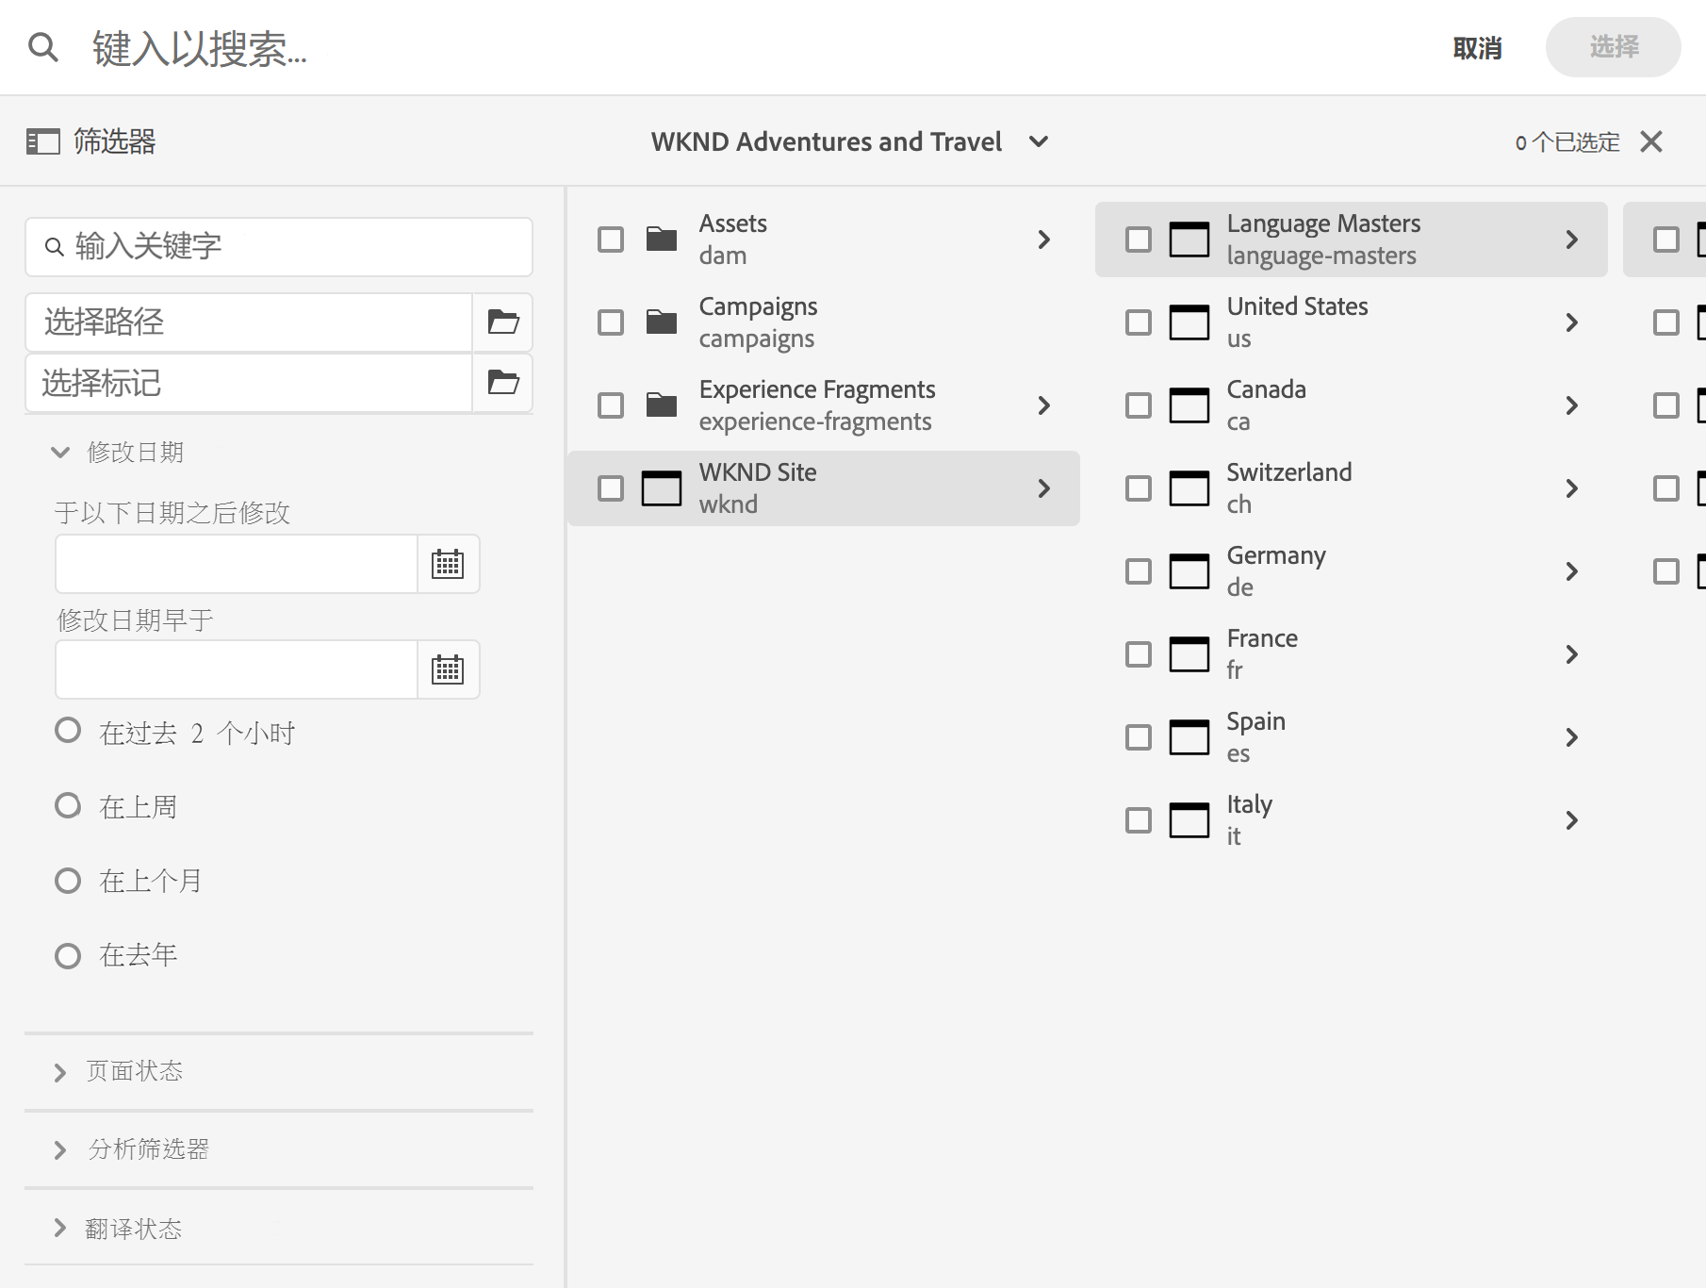Screen dimensions: 1706x1288
Task: Click the WKND Site page icon
Action: [x=662, y=488]
